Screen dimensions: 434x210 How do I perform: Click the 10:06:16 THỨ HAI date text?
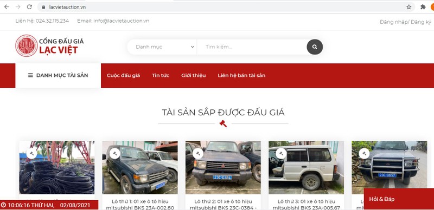tap(49, 205)
